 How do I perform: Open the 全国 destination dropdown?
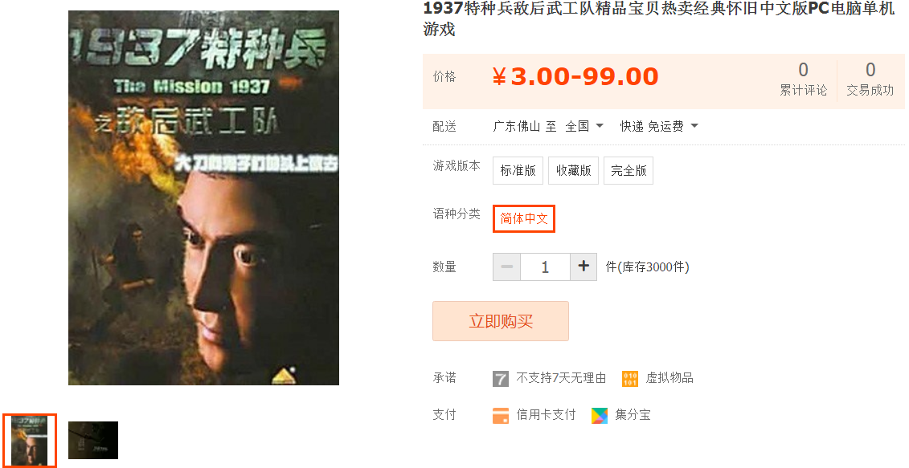pyautogui.click(x=584, y=126)
